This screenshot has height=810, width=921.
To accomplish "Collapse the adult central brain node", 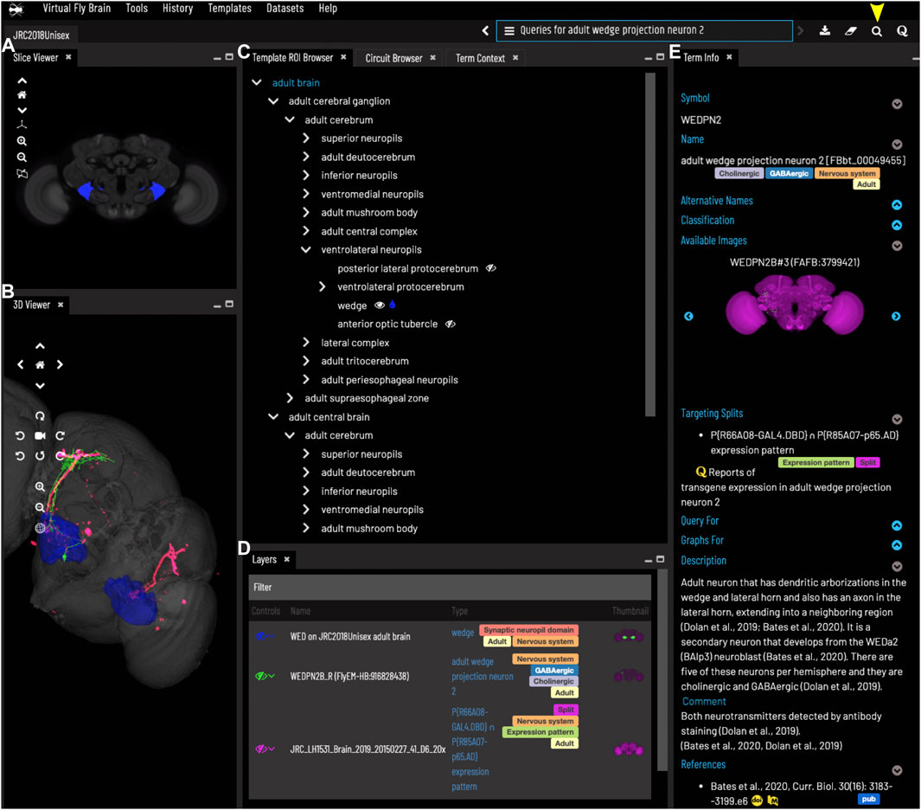I will pyautogui.click(x=273, y=417).
